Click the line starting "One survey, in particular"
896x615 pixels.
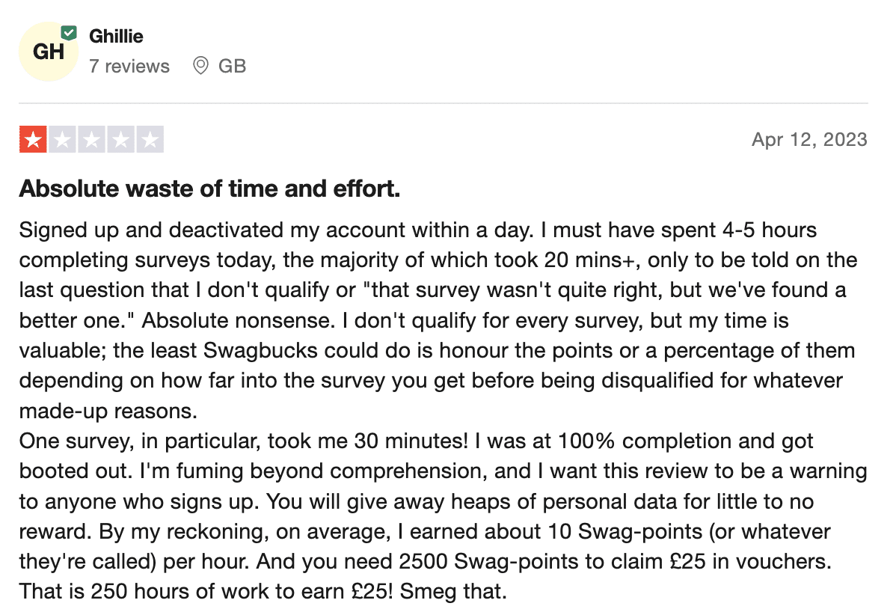(x=416, y=441)
